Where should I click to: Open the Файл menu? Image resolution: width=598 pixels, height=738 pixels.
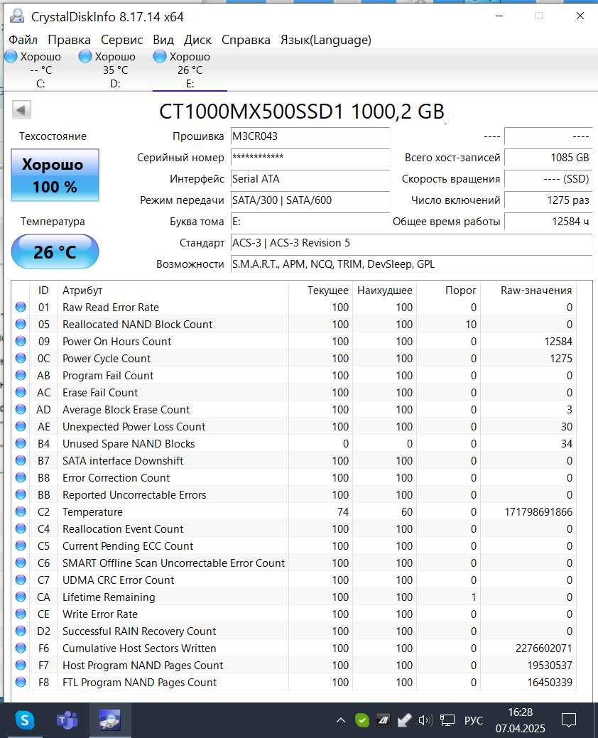[23, 40]
